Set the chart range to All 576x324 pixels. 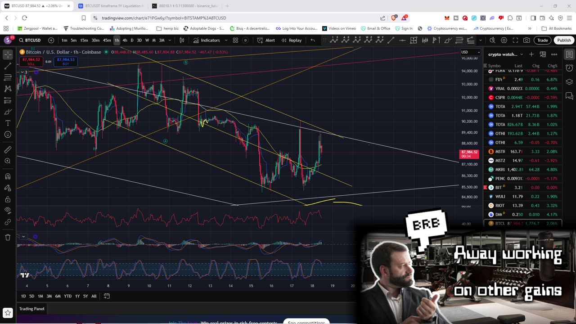(94, 296)
